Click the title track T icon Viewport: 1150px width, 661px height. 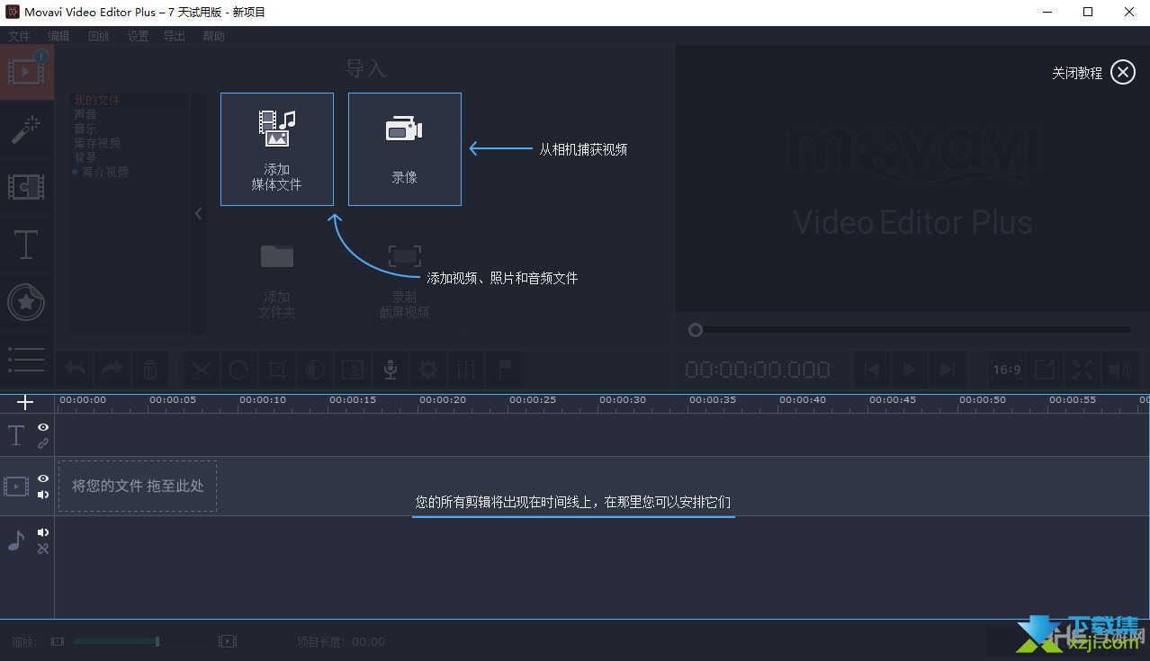click(16, 436)
